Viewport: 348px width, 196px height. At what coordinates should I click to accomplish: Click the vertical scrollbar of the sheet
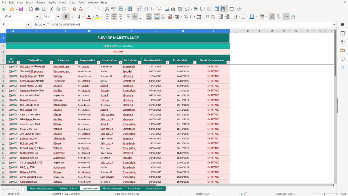(335, 106)
